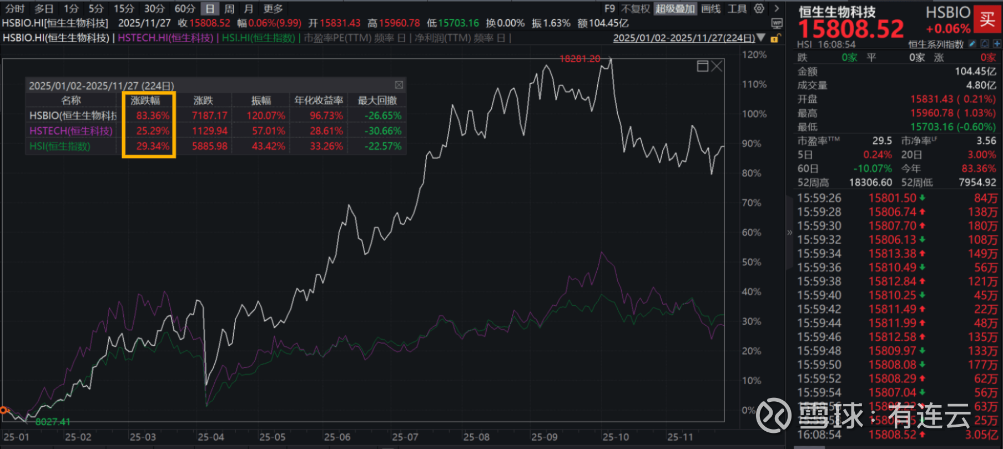Select HSBIO(恒生生物科技) row name in table

pos(73,115)
